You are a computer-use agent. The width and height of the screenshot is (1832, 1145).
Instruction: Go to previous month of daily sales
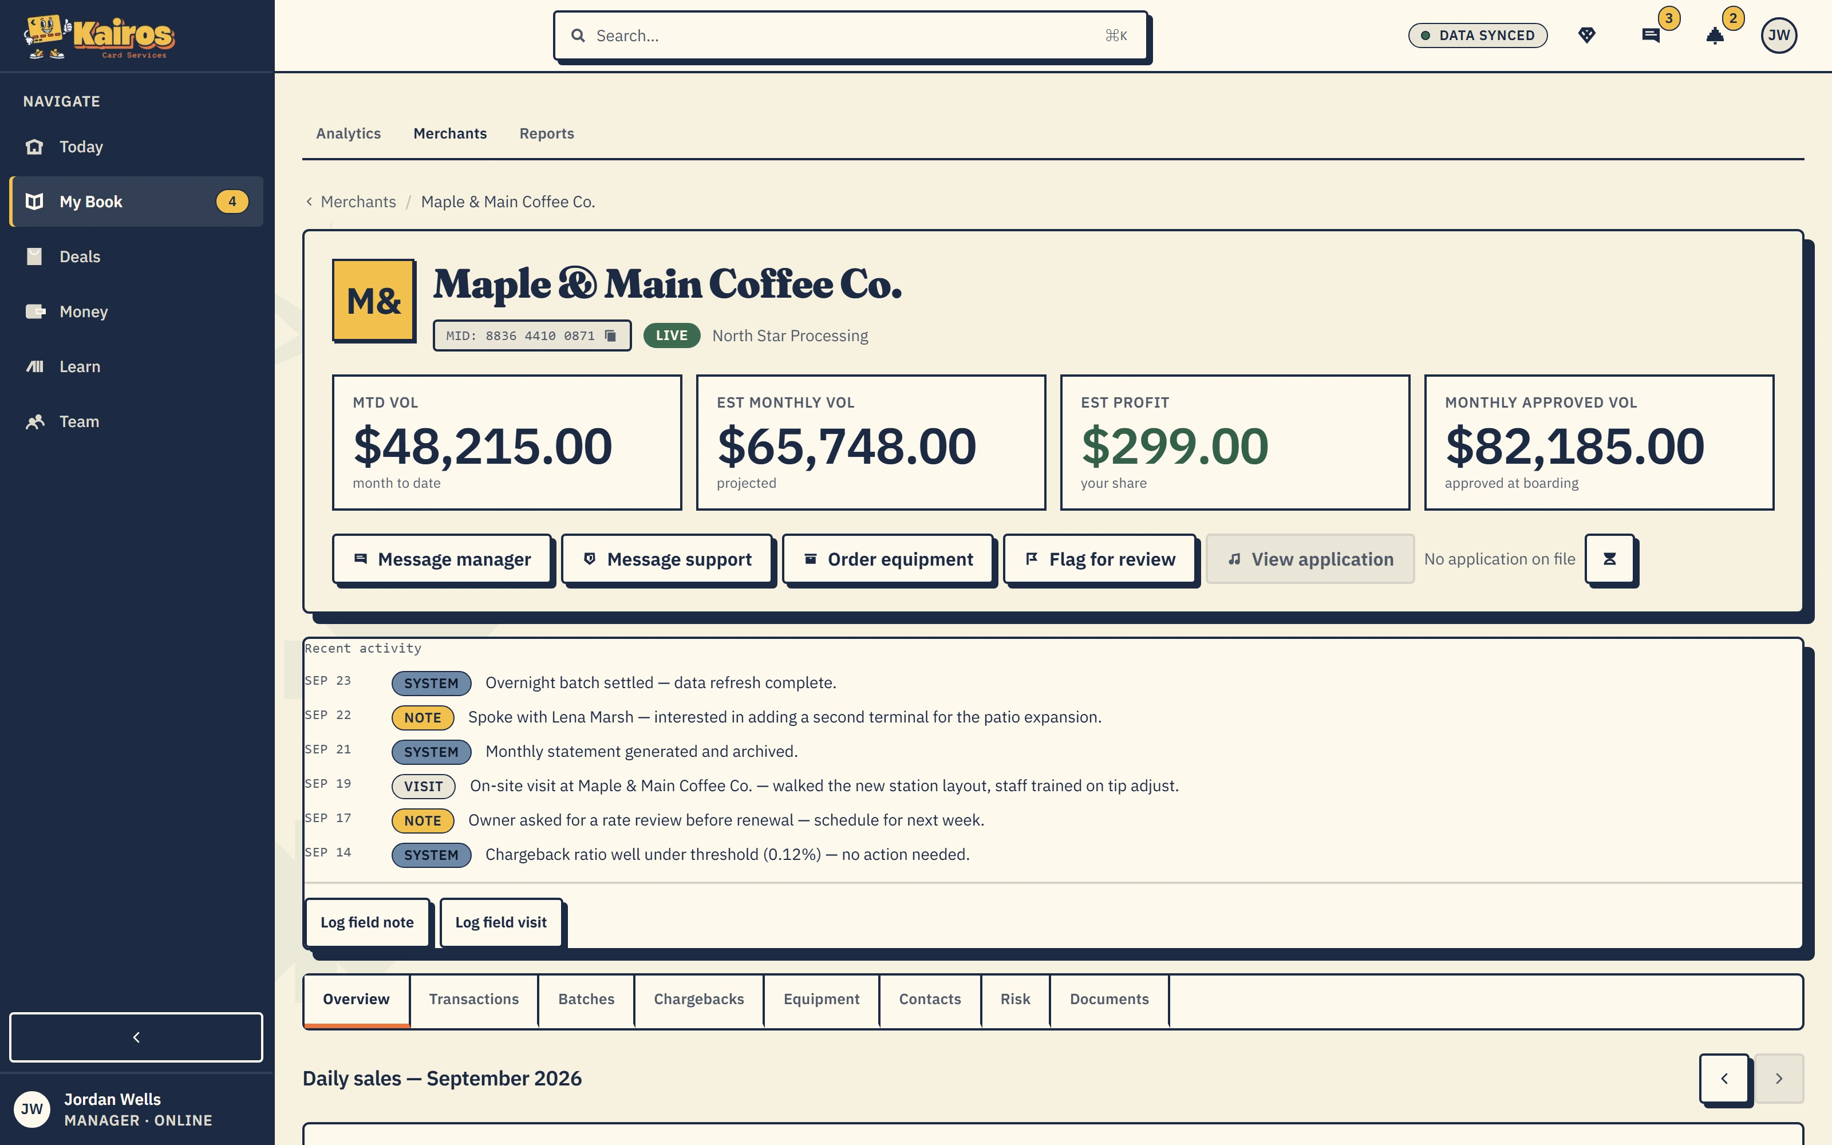[1724, 1079]
